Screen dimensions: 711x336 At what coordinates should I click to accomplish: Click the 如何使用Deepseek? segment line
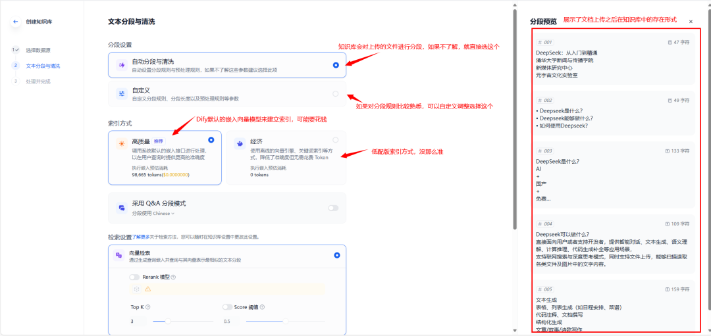click(562, 126)
